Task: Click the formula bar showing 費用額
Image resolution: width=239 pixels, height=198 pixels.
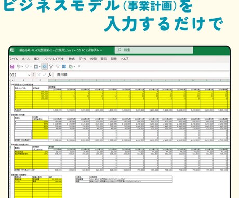Action: click(142, 75)
